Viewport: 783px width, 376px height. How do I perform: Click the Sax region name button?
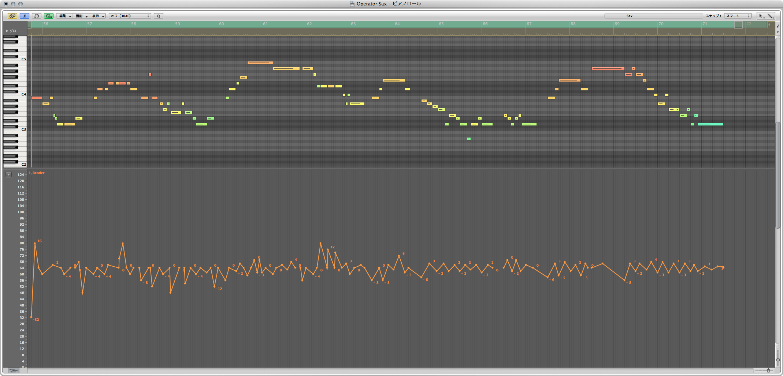(x=629, y=16)
